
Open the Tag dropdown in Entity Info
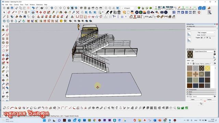[x=208, y=32]
